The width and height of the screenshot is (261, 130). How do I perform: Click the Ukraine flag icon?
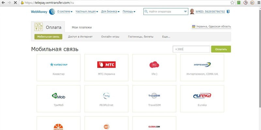(193, 27)
